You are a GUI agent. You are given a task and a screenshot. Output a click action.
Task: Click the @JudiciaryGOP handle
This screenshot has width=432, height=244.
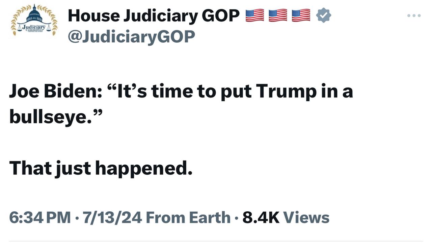(131, 36)
